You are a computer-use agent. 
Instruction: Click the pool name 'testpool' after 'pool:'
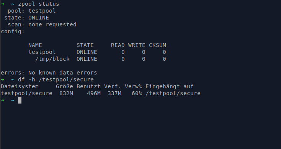(42, 11)
